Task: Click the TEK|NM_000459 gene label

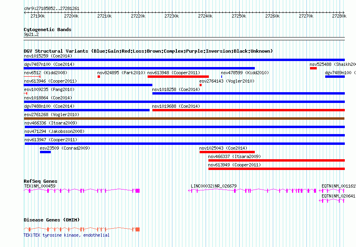Action: click(40, 186)
